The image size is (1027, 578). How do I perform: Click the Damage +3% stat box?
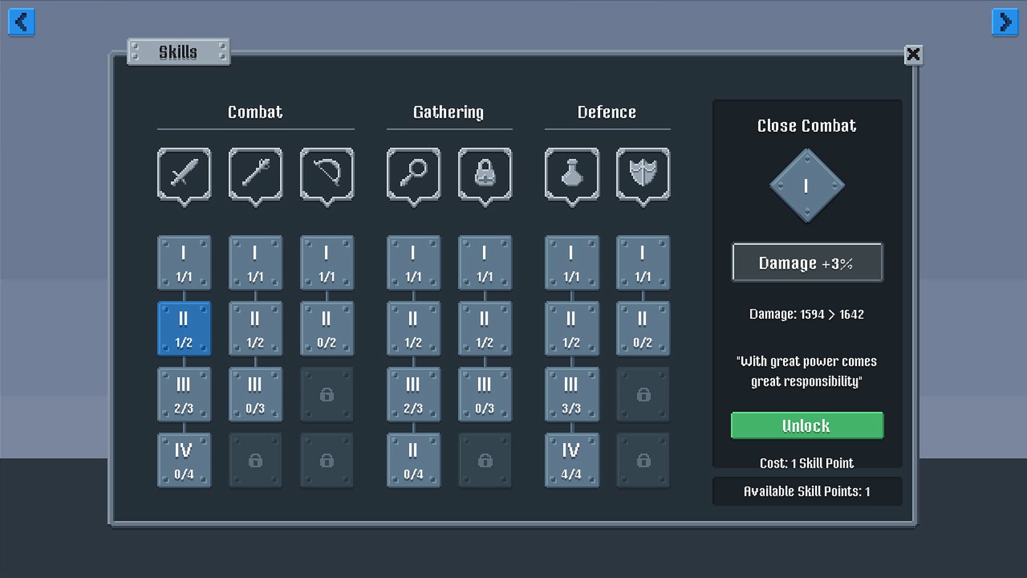click(x=807, y=262)
